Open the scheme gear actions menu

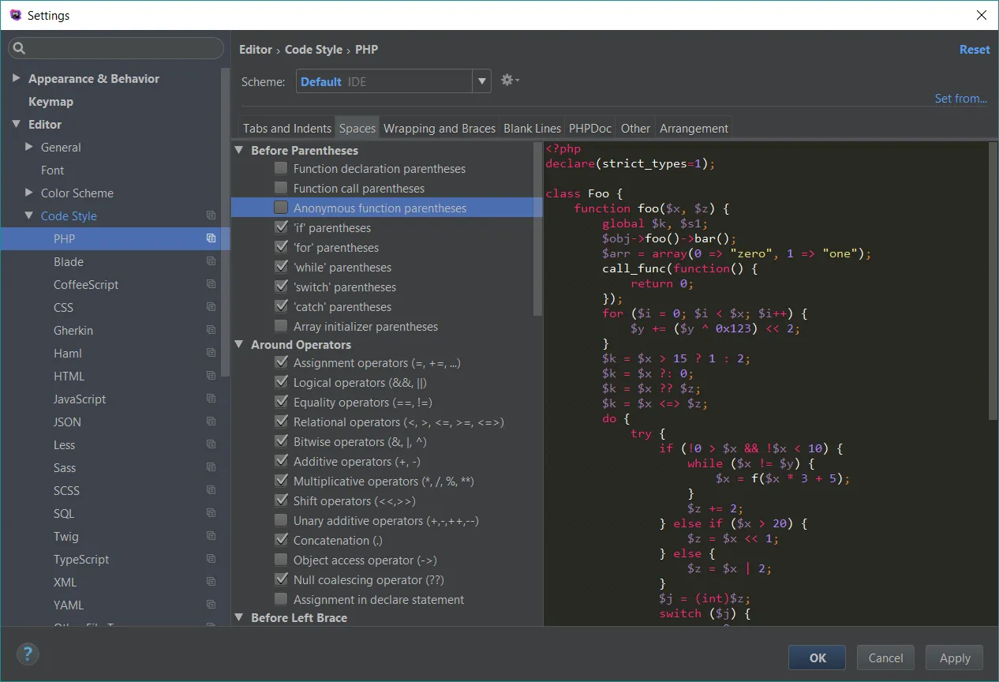pyautogui.click(x=510, y=81)
